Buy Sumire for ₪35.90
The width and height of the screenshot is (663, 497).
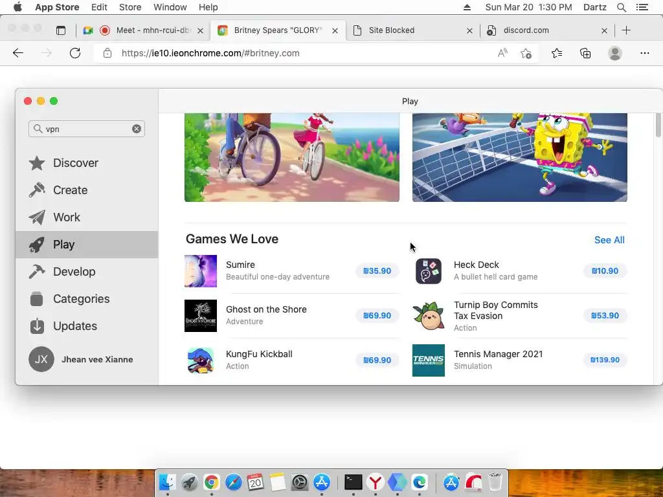(x=377, y=271)
